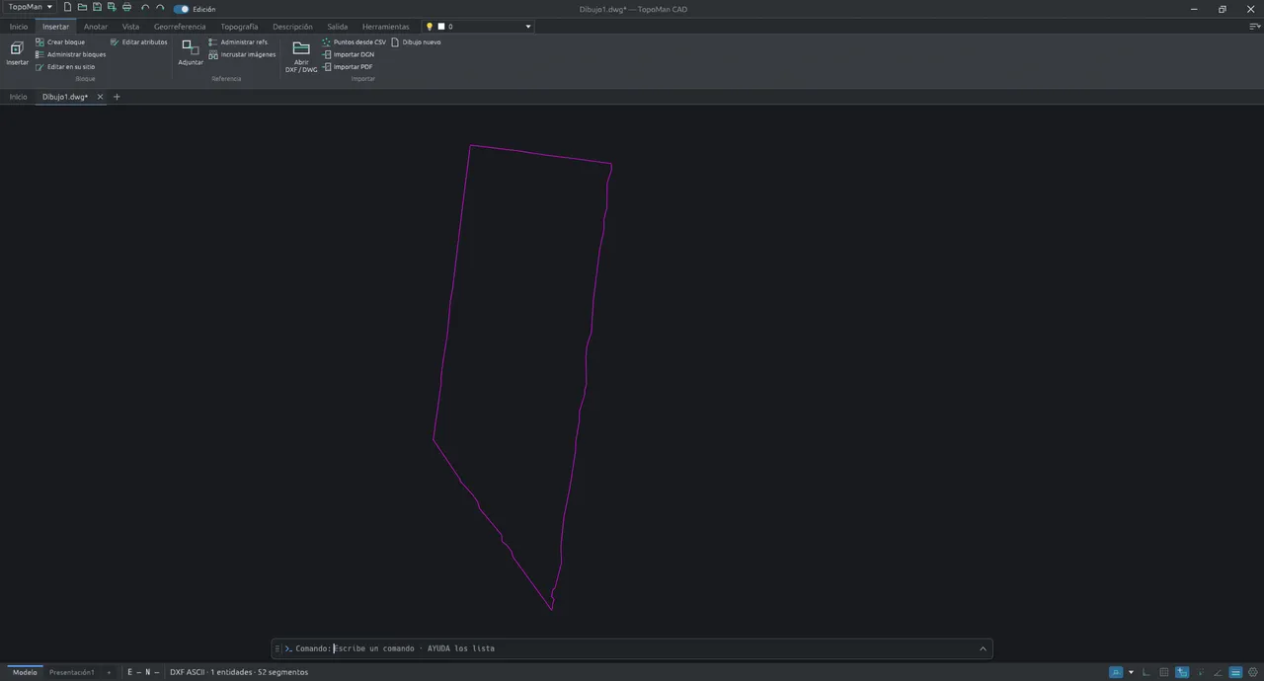Click the E – N – coordinate readout
Screen dimensions: 1264x681
(x=143, y=672)
